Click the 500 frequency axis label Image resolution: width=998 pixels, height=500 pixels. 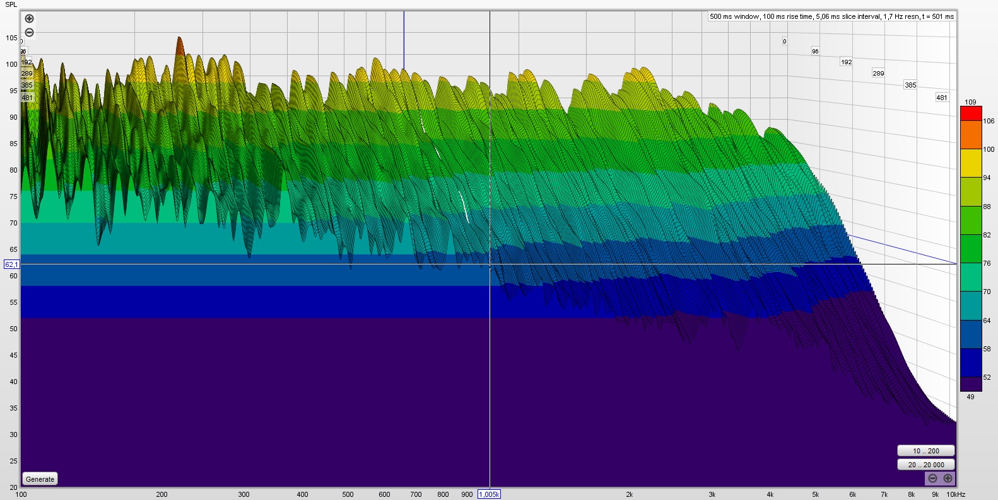tap(348, 494)
